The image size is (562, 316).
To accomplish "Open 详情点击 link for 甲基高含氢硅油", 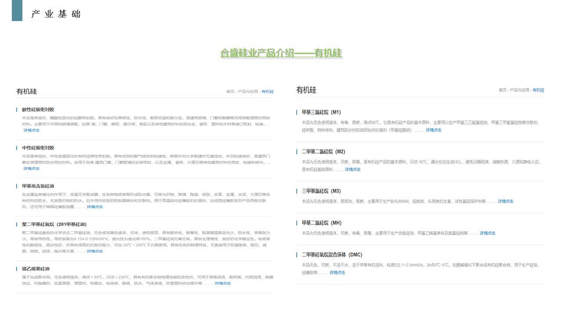I will (x=95, y=207).
